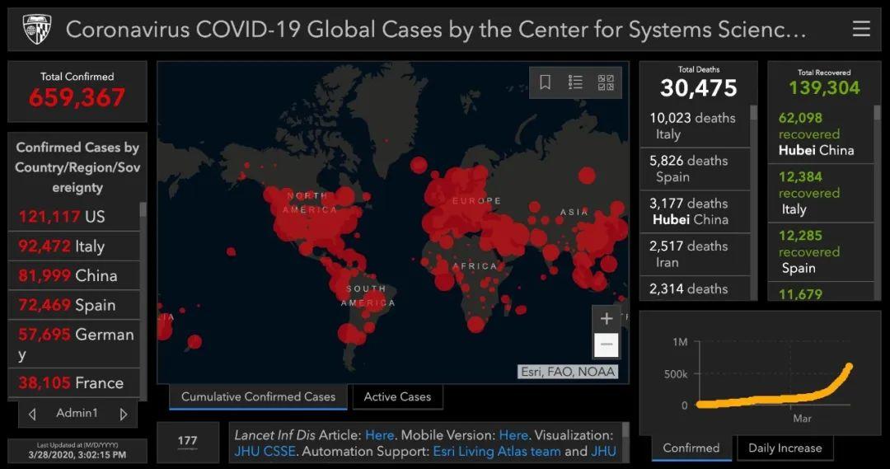Switch chart to the Daily Increase tab
The width and height of the screenshot is (890, 469).
coord(785,448)
